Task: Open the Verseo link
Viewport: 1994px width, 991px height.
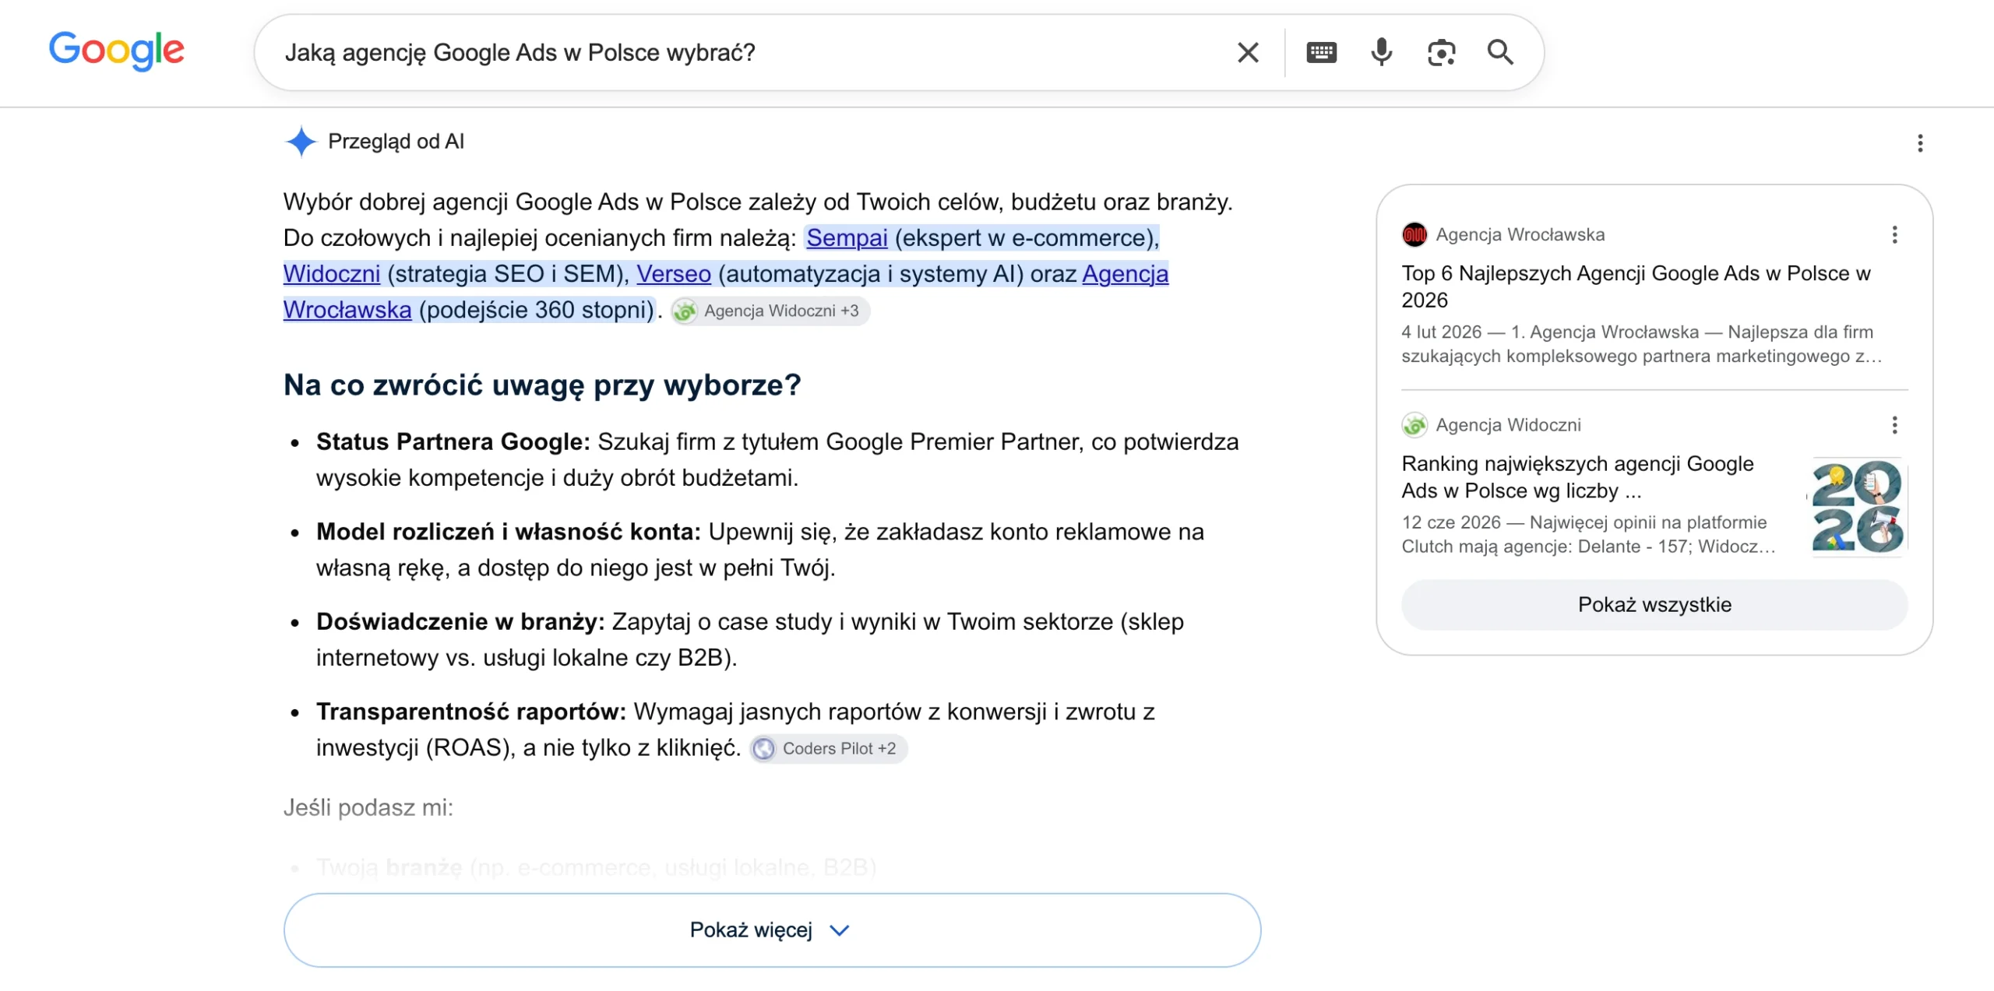Action: coord(674,274)
